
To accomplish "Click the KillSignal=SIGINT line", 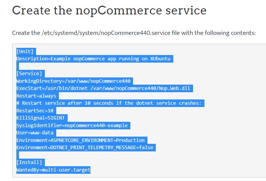I will click(40, 118).
